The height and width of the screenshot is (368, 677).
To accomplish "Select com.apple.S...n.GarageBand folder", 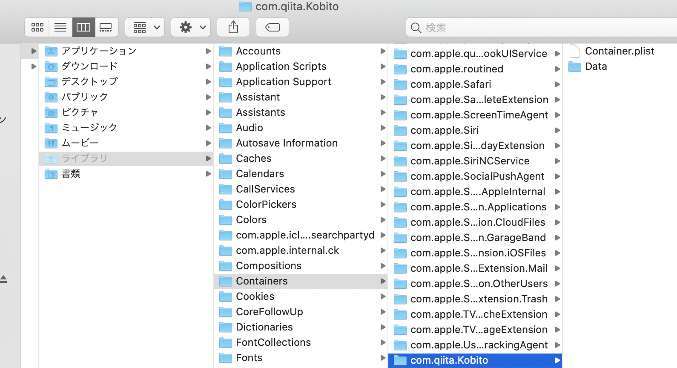I will [x=475, y=238].
